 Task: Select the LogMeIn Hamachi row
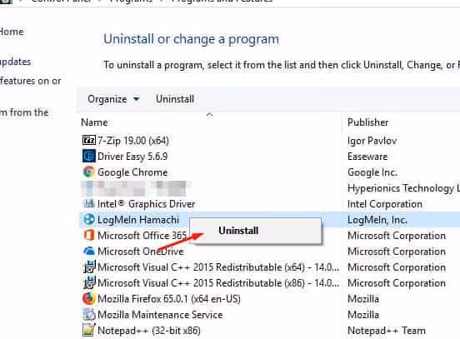pyautogui.click(x=270, y=220)
